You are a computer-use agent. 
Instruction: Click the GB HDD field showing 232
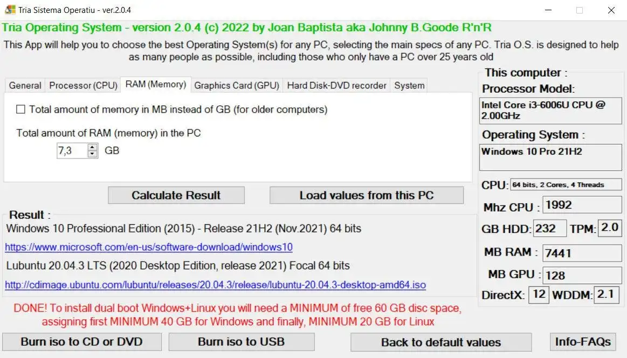pyautogui.click(x=550, y=229)
